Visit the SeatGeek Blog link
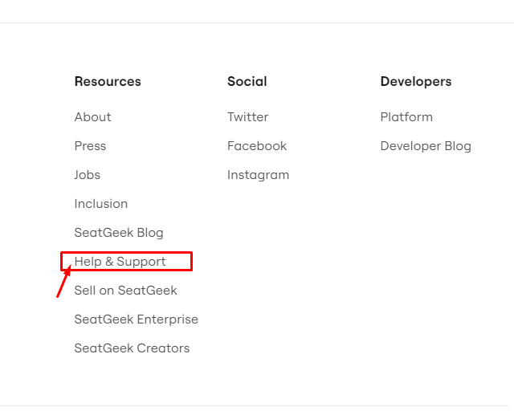 coord(119,233)
